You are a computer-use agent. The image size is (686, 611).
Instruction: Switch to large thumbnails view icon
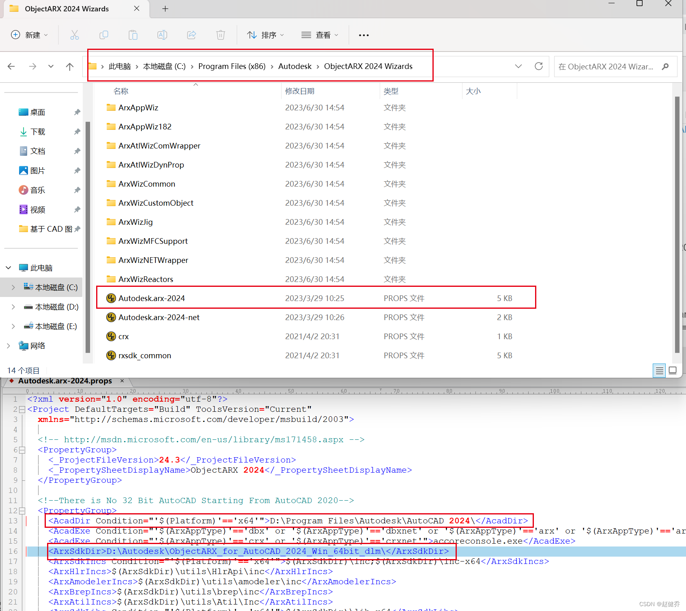pyautogui.click(x=673, y=370)
